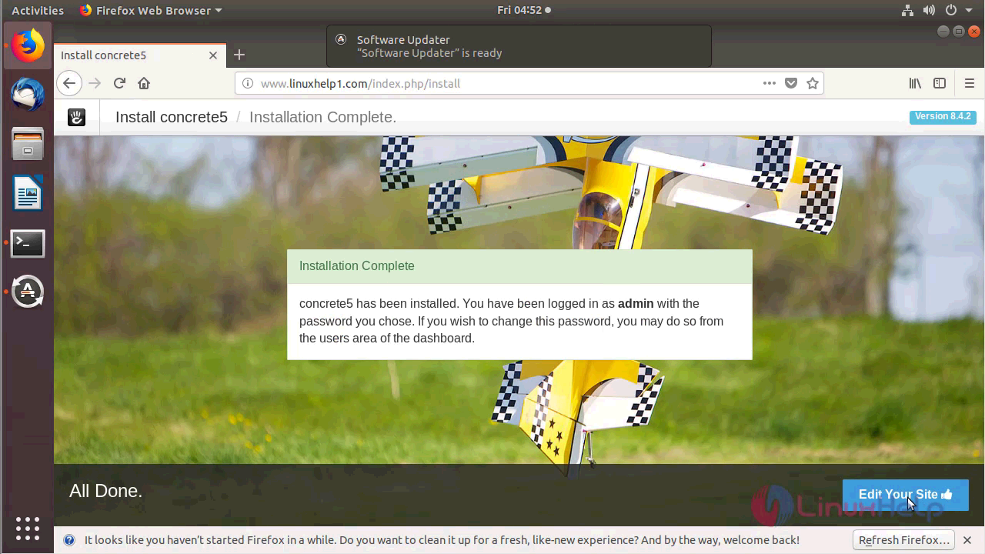Click the Install concrete5 page title

(172, 117)
